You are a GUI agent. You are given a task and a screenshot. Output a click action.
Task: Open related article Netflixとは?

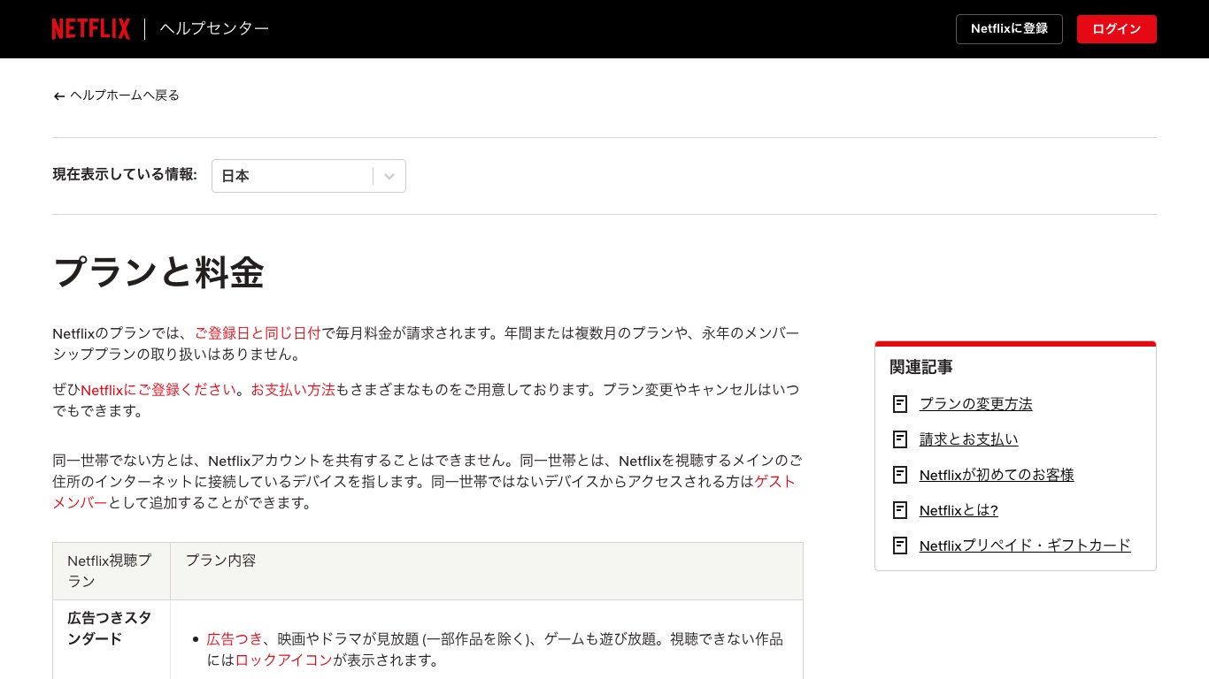tap(959, 510)
